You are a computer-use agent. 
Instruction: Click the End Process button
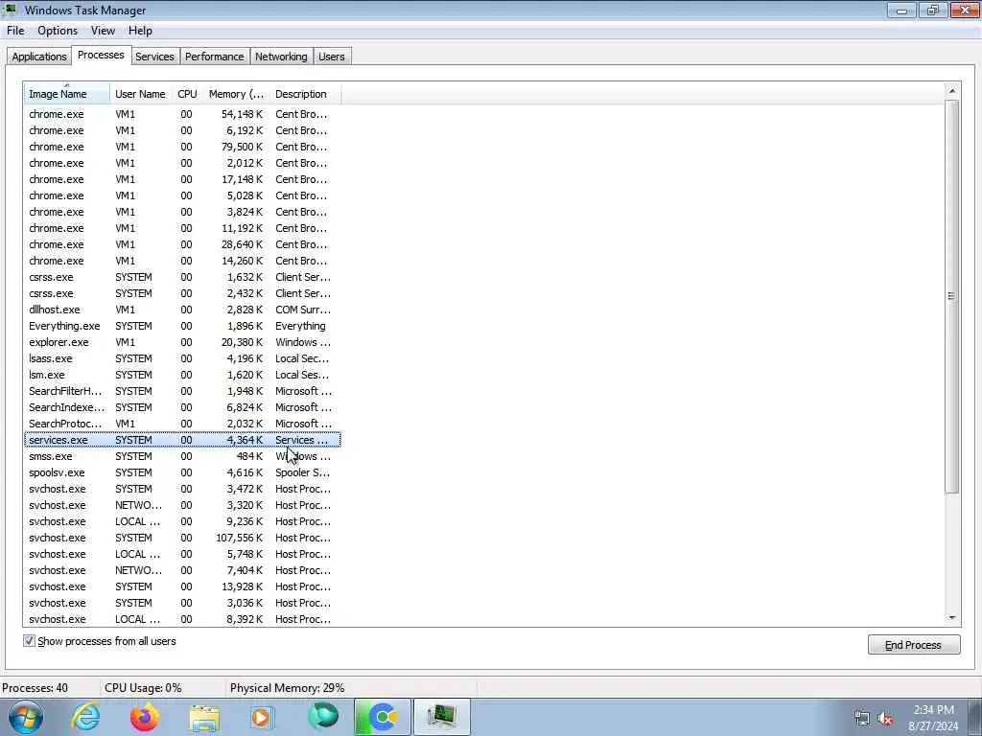click(914, 645)
